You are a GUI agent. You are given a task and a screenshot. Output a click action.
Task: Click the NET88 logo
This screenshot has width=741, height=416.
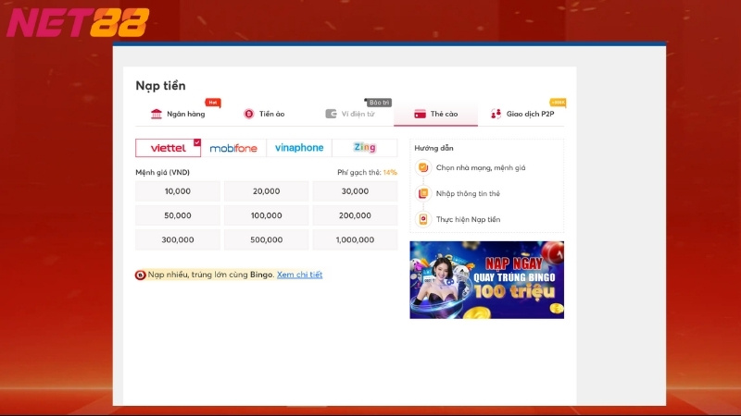click(x=78, y=22)
